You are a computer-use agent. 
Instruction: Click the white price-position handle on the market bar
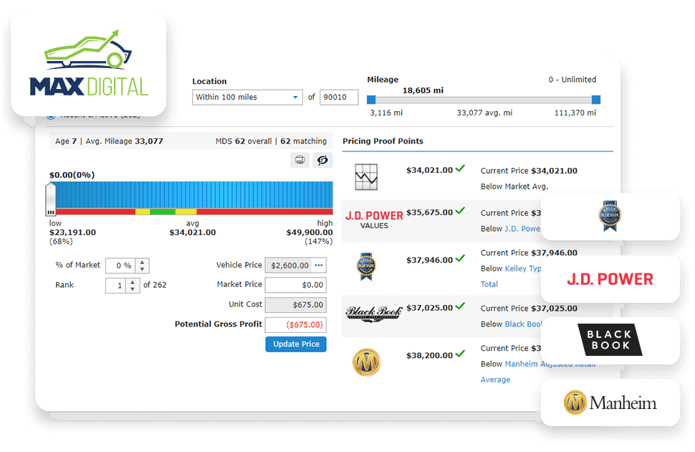(51, 199)
